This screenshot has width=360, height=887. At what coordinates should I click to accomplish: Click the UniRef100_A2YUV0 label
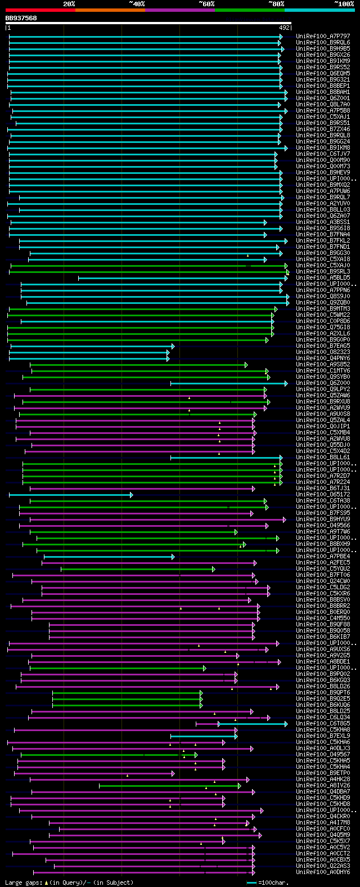click(x=323, y=203)
